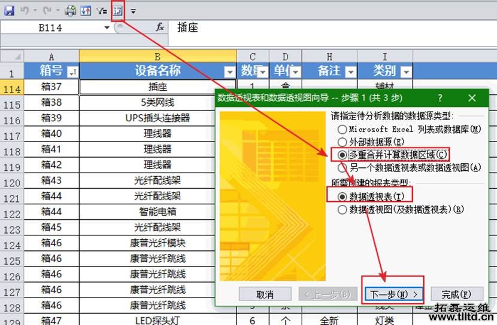This screenshot has height=325, width=497.
Task: Click cell containing 5类网线
Action: [x=158, y=102]
